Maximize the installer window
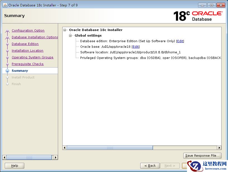 (x=212, y=5)
